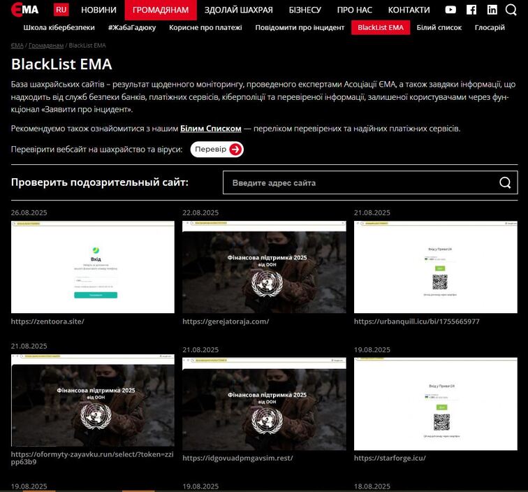Open the zentoora.site screenshot thumbnail
The image size is (528, 492).
point(93,267)
